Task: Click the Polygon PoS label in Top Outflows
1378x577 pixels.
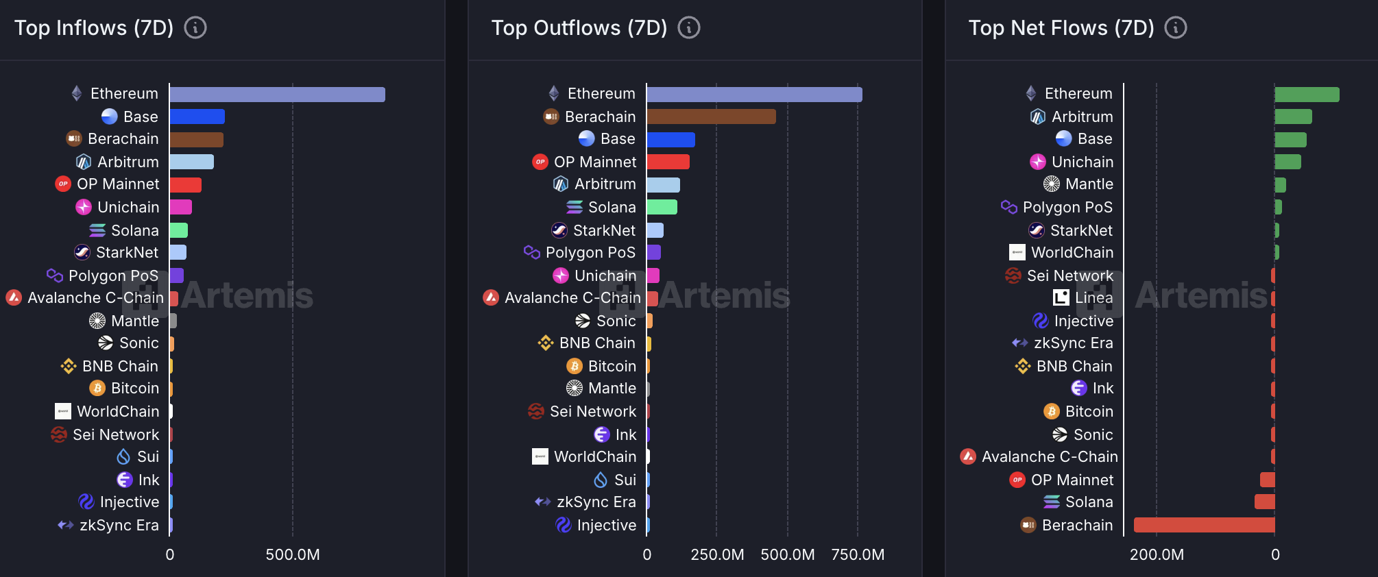Action: pyautogui.click(x=590, y=253)
